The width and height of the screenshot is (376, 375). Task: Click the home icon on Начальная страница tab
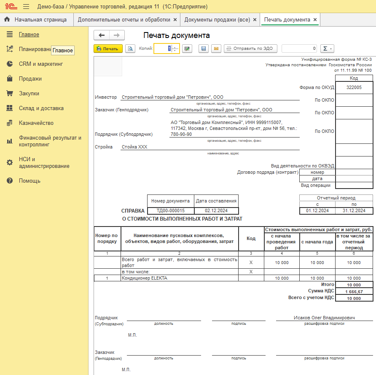point(7,19)
